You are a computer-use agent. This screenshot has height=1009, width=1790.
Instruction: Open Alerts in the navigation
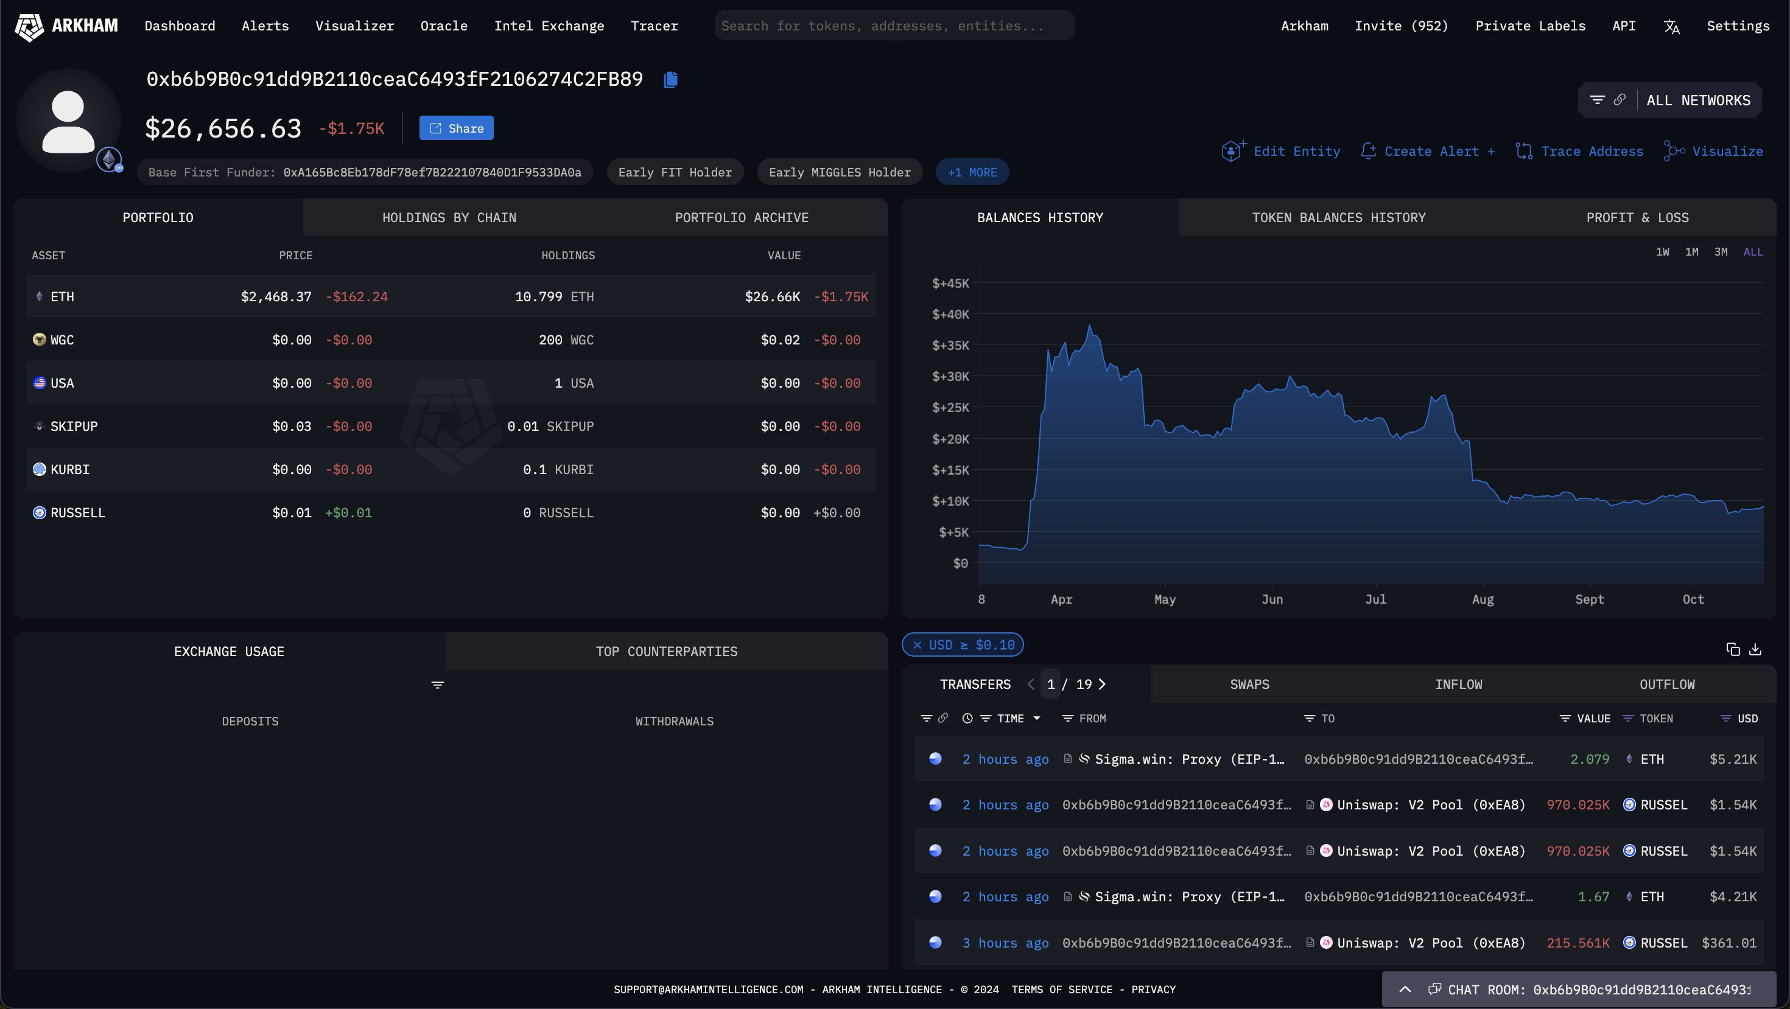click(x=265, y=26)
